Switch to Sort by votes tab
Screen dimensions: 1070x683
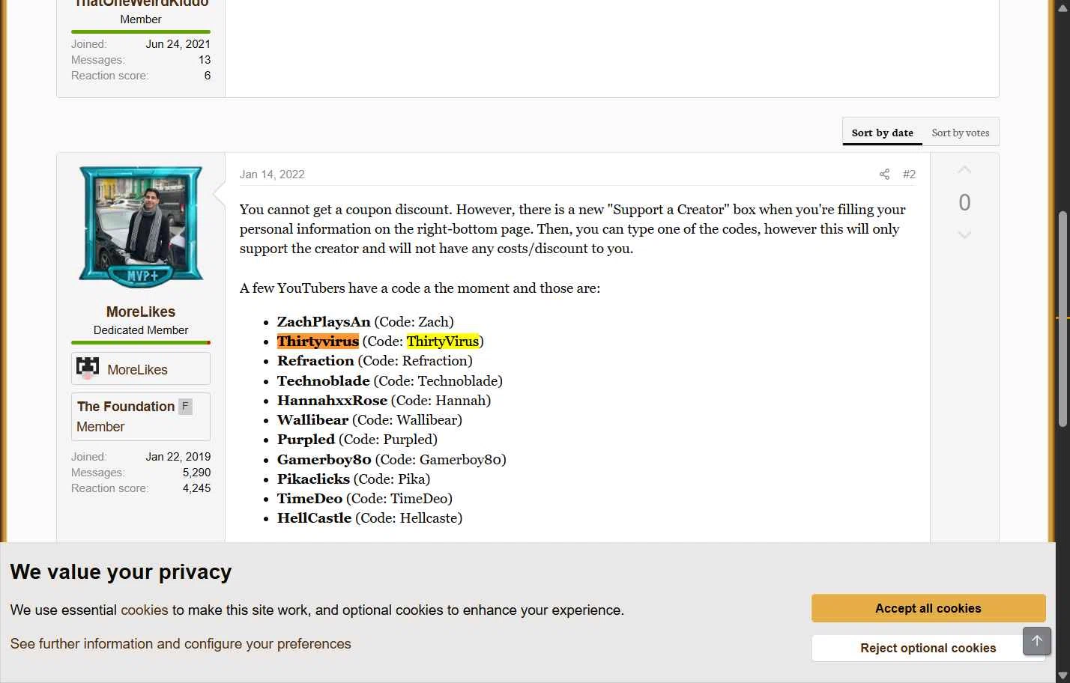960,133
